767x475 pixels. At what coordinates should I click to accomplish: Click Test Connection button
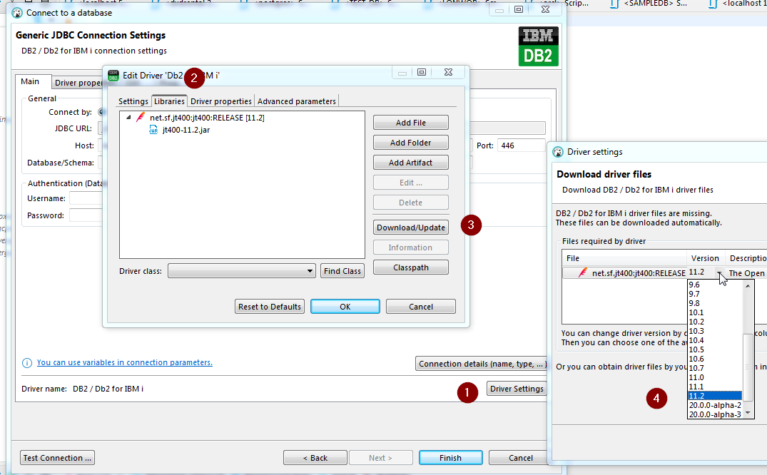tap(57, 458)
